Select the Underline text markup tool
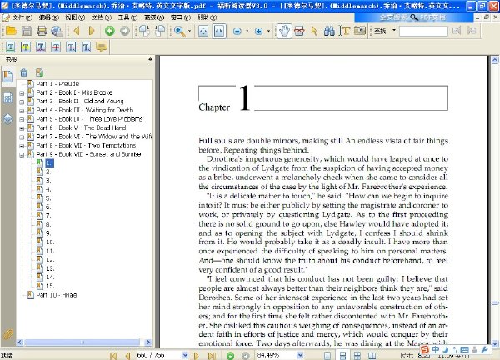Viewport: 500px width, 360px height. click(10, 47)
